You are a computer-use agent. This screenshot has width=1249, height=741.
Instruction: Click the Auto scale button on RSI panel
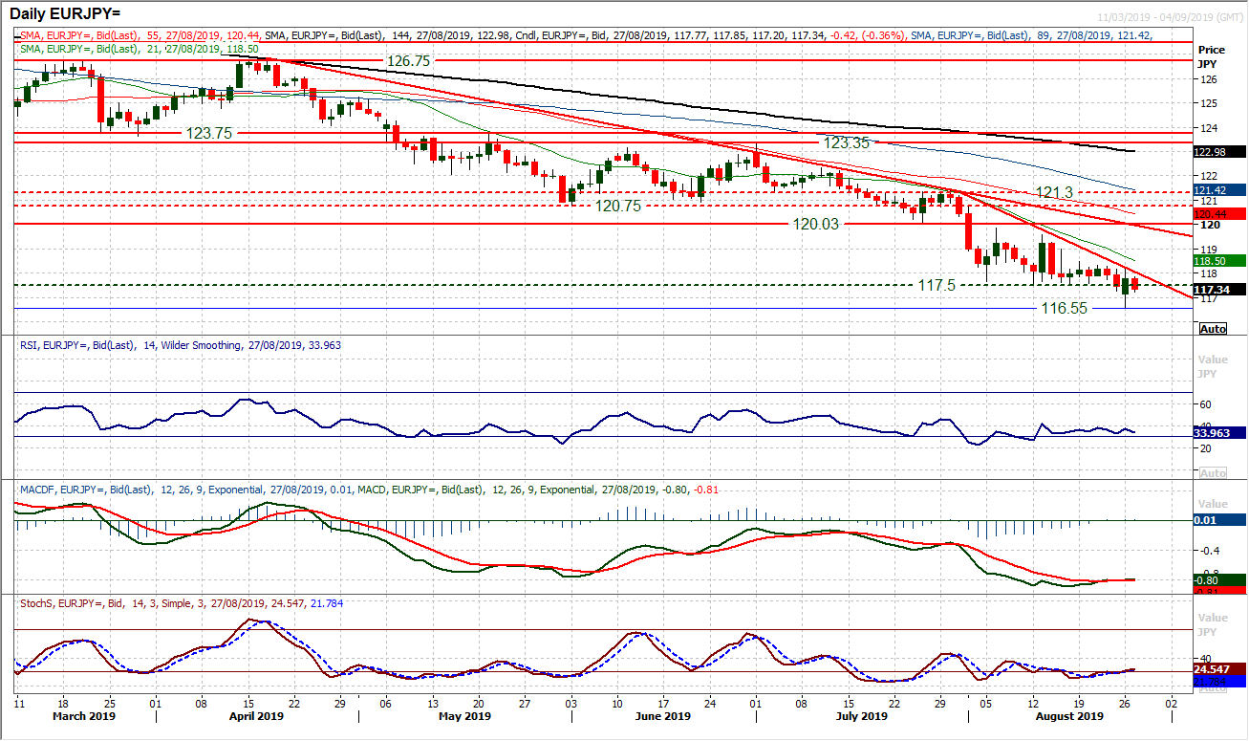[1213, 474]
